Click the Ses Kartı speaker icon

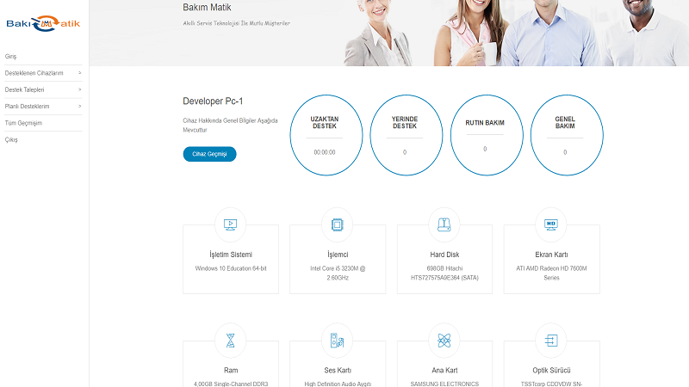[x=337, y=341]
